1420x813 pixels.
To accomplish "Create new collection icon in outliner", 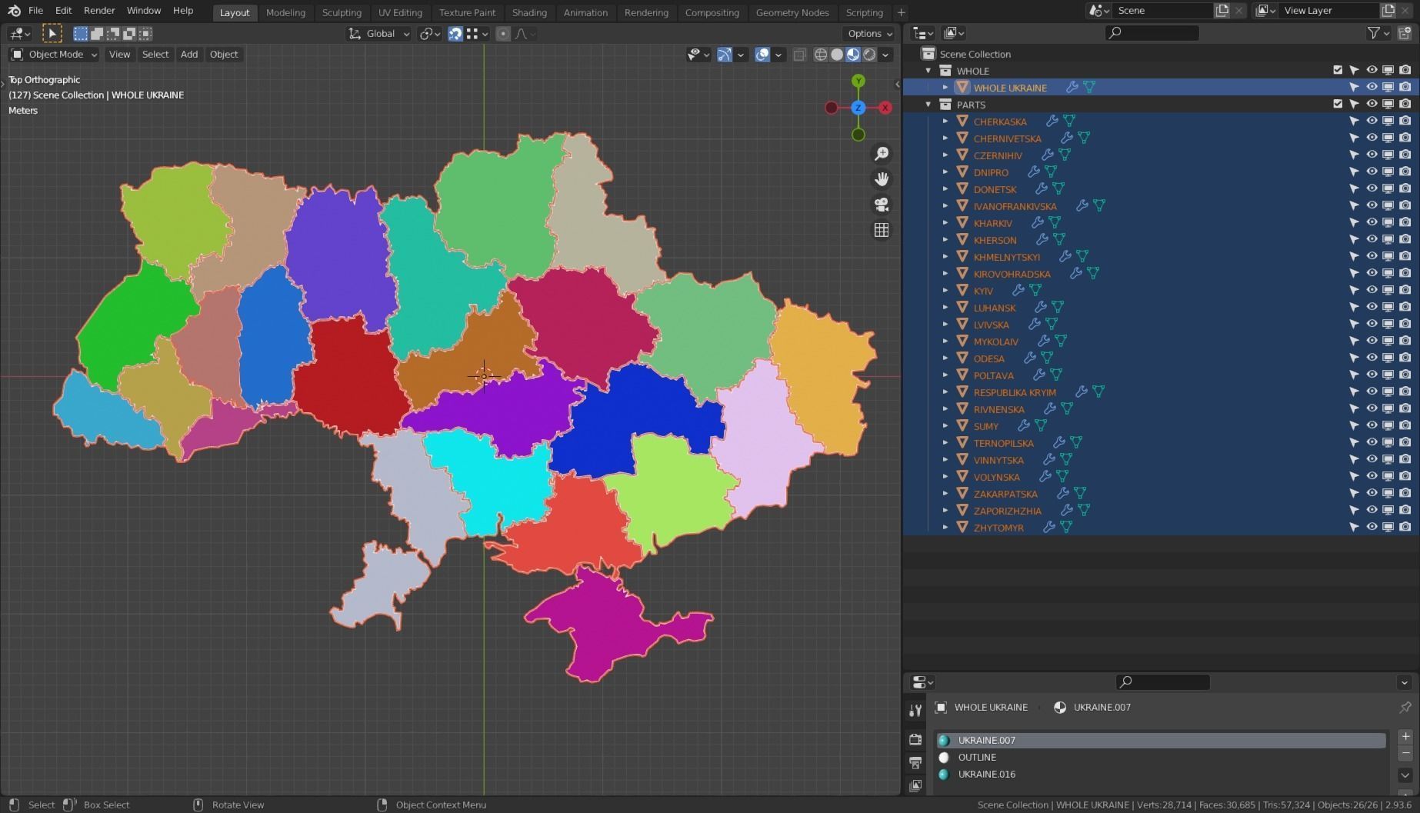I will pyautogui.click(x=1405, y=33).
